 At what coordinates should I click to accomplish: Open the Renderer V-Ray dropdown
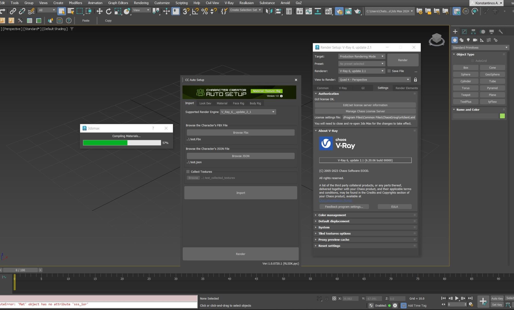click(x=362, y=71)
